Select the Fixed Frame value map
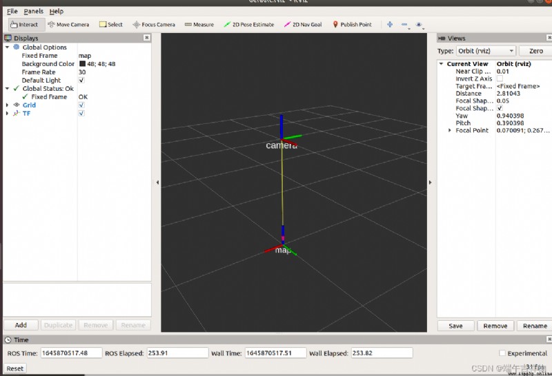Viewport: 552px width, 376px height. [85, 56]
